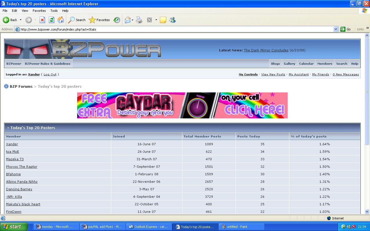Expand the Links toolbar chevron
This screenshot has width=370, height=231.
pyautogui.click(x=368, y=28)
